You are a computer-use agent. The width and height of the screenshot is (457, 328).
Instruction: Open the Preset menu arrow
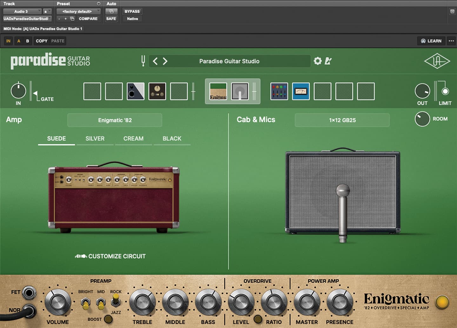click(x=99, y=3)
